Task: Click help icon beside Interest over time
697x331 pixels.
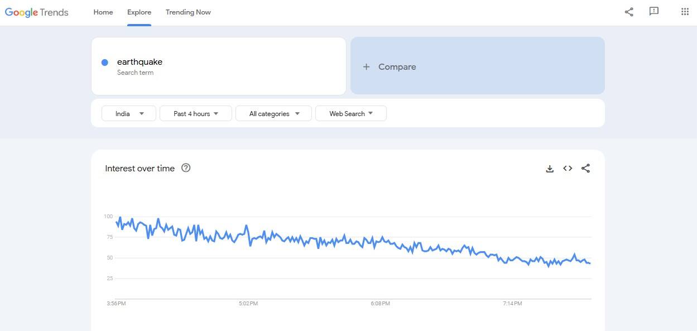Action: (x=186, y=168)
